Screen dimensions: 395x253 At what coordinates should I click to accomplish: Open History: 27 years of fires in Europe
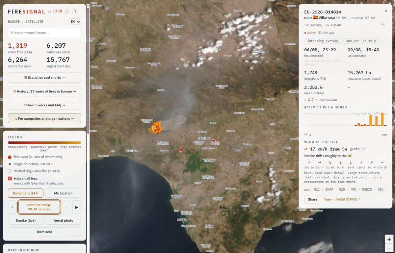point(44,91)
